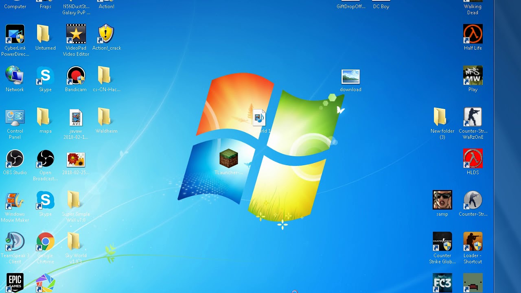Click the Computer label
Image resolution: width=521 pixels, height=293 pixels.
tap(15, 7)
